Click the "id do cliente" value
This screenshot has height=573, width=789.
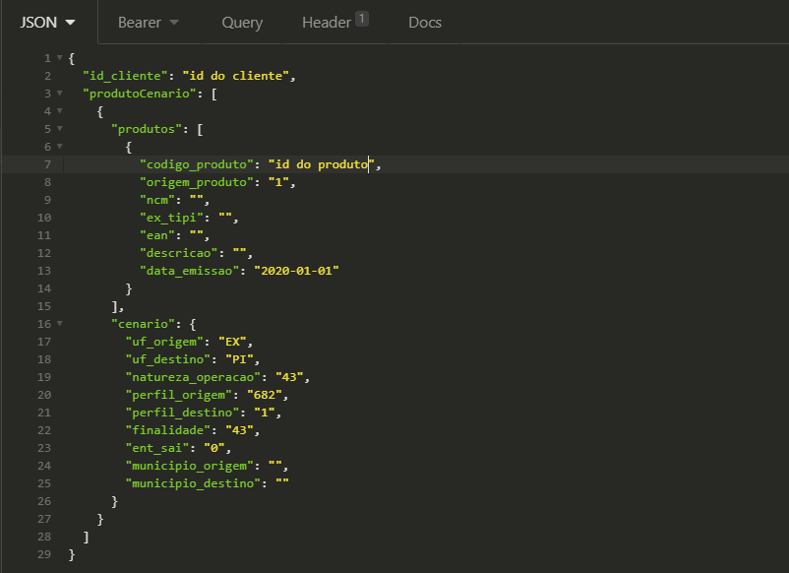tap(235, 76)
